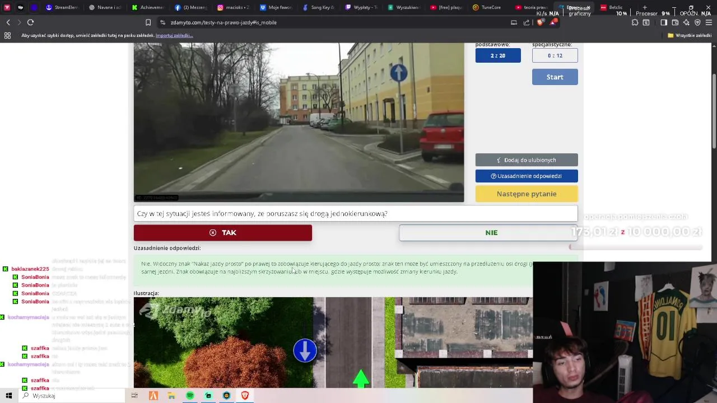Open the Wszystkie zakładki folder
The width and height of the screenshot is (717, 403).
click(690, 35)
